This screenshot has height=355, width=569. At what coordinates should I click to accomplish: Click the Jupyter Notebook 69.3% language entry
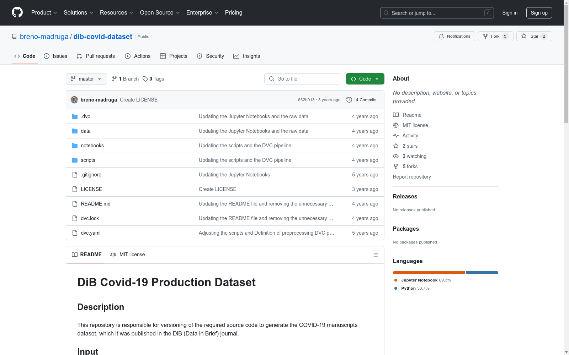click(422, 280)
